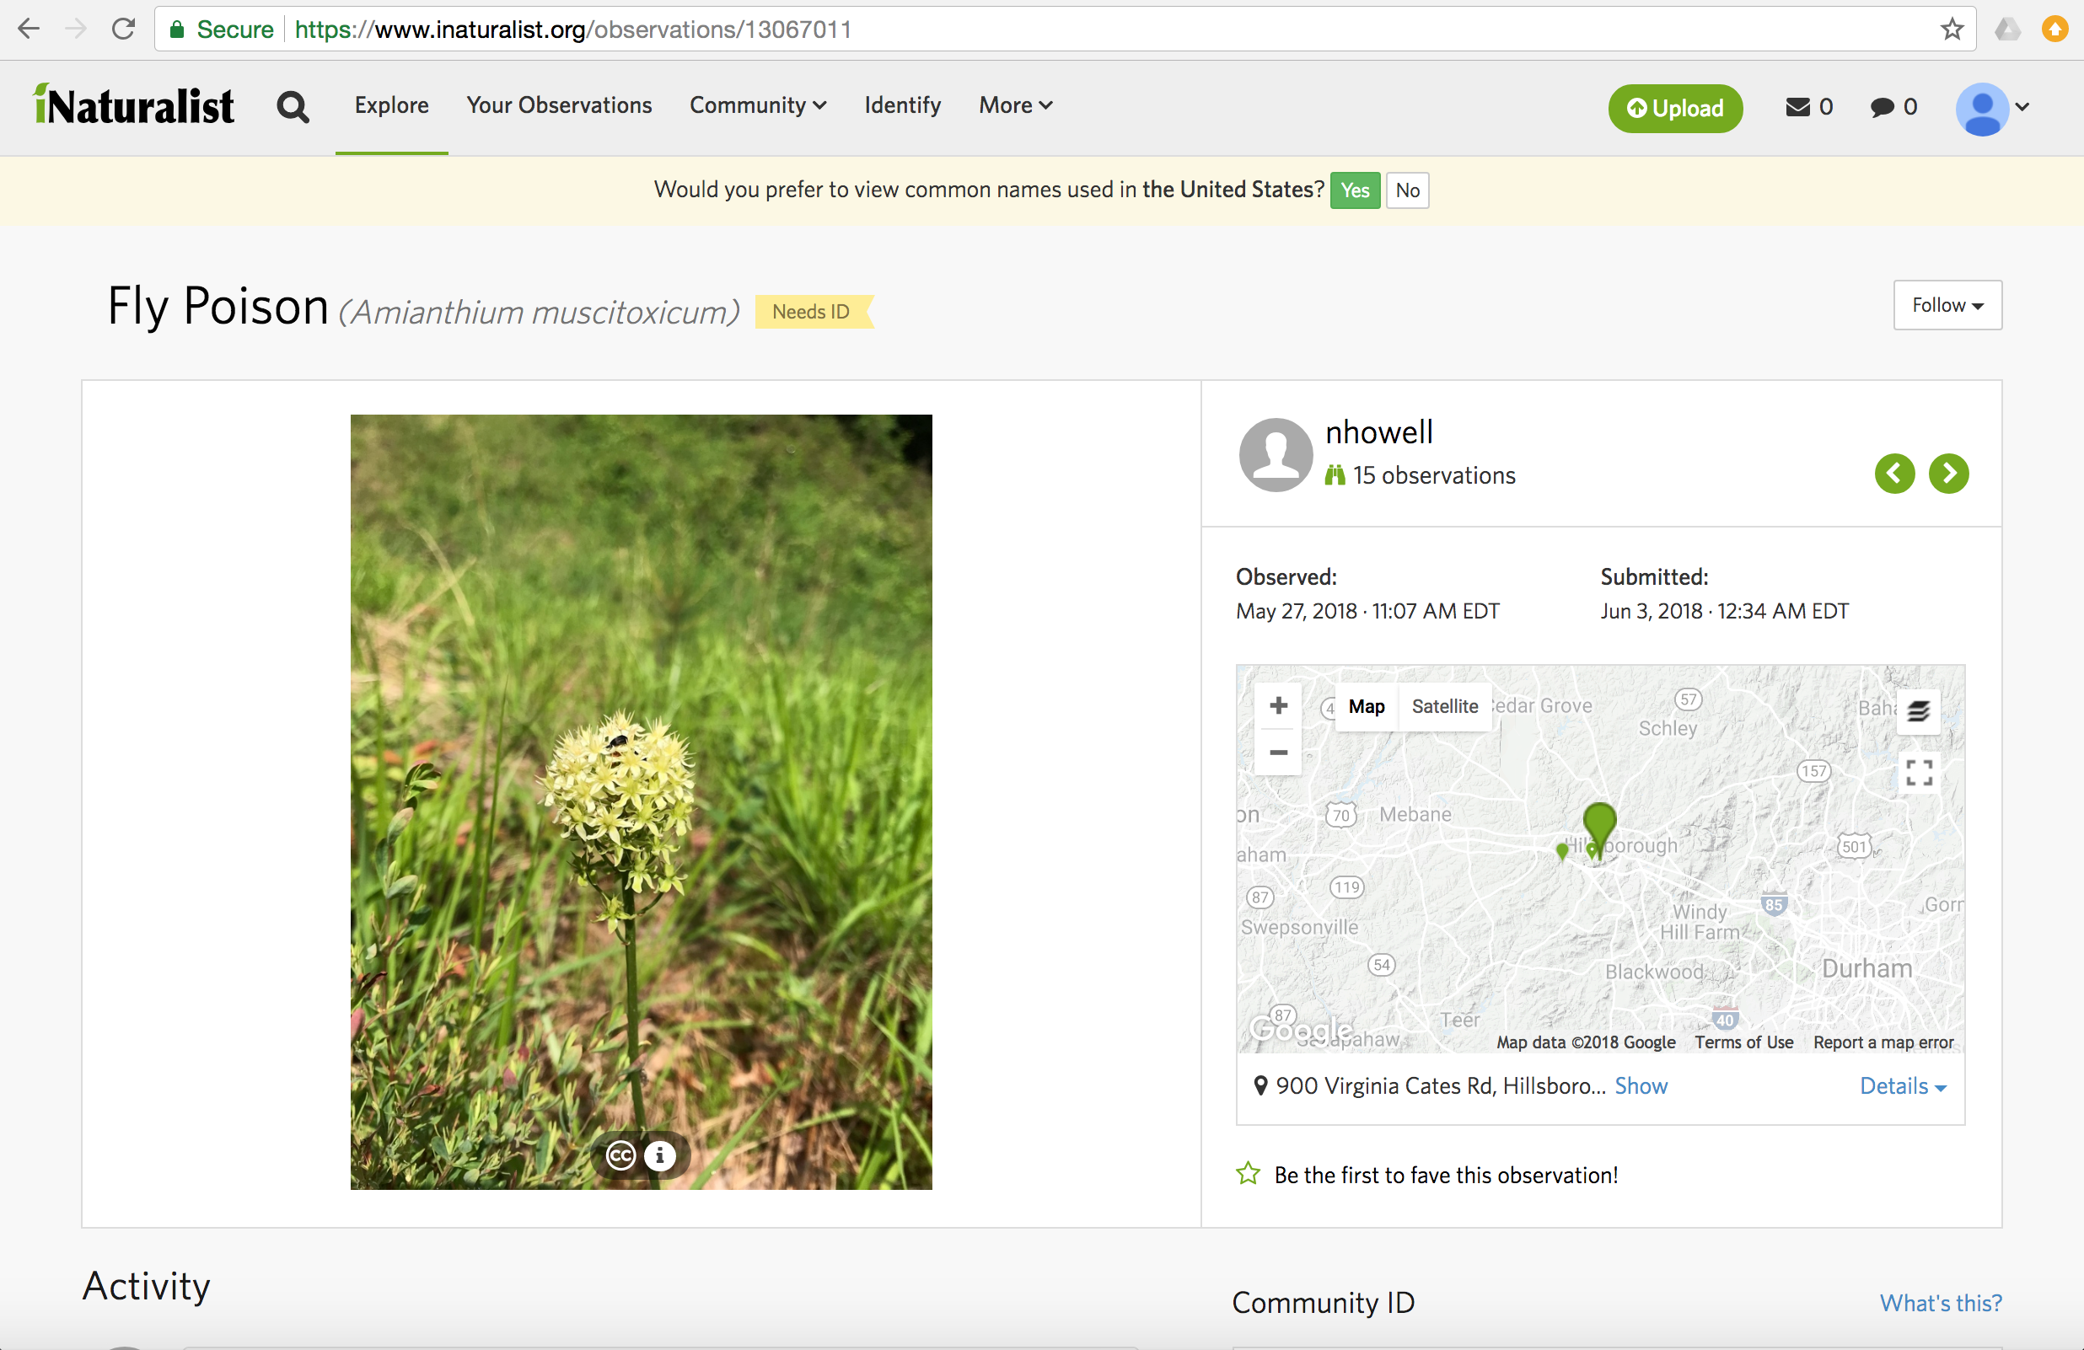This screenshot has width=2084, height=1350.
Task: Open the iNaturalist home logo
Action: pyautogui.click(x=133, y=105)
